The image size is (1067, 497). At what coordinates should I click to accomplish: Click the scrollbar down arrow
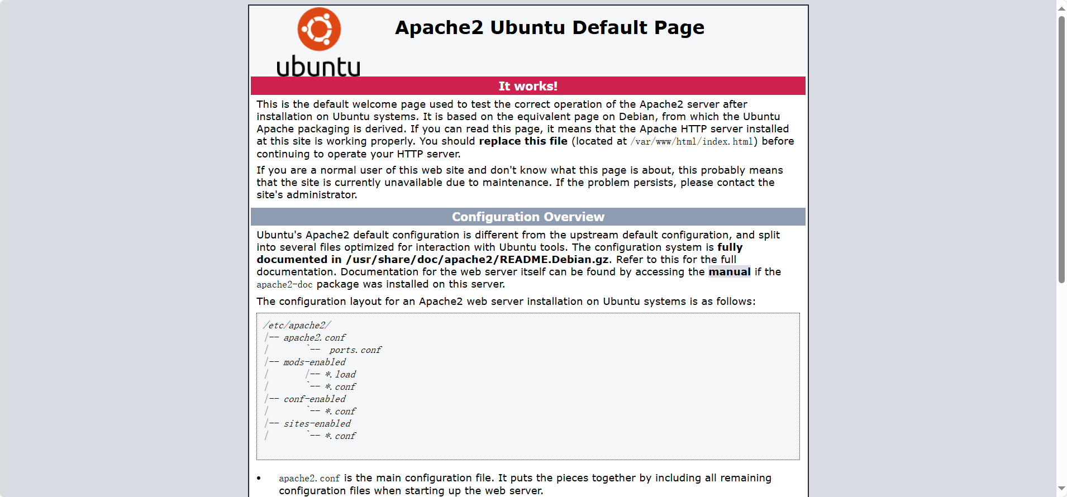1061,489
